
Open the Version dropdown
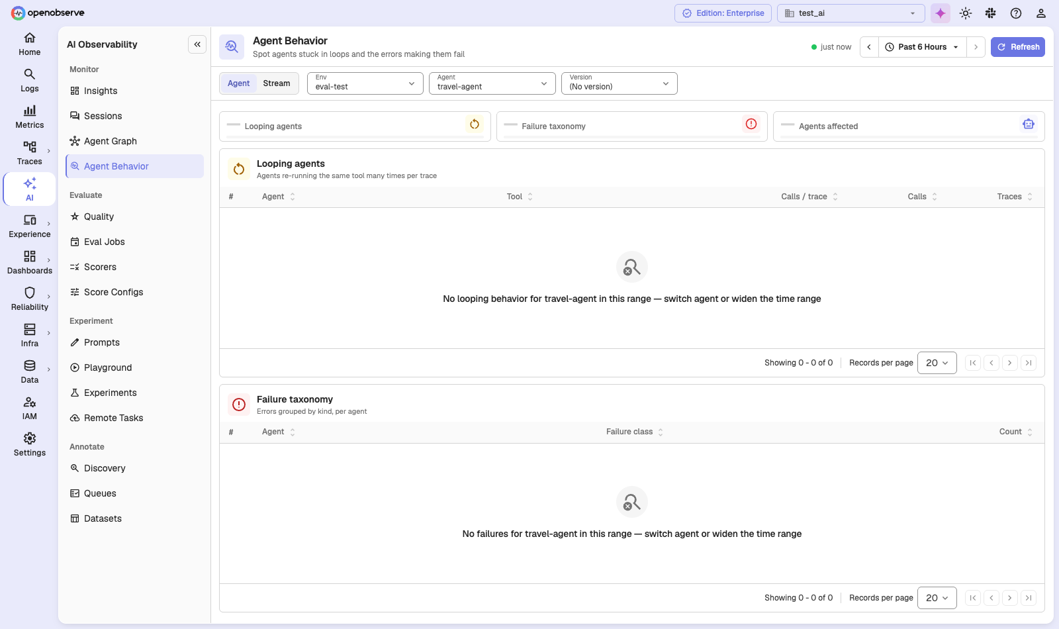(x=620, y=83)
